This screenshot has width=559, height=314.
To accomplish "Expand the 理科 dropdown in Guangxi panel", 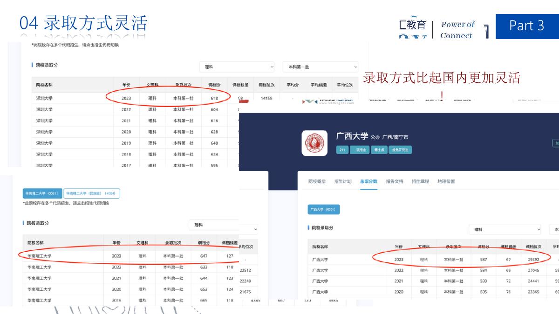I will [x=505, y=229].
